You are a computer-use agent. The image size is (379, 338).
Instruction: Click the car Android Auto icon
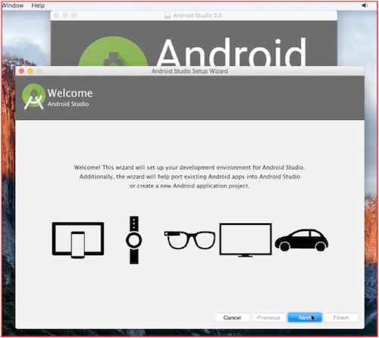[x=302, y=240]
